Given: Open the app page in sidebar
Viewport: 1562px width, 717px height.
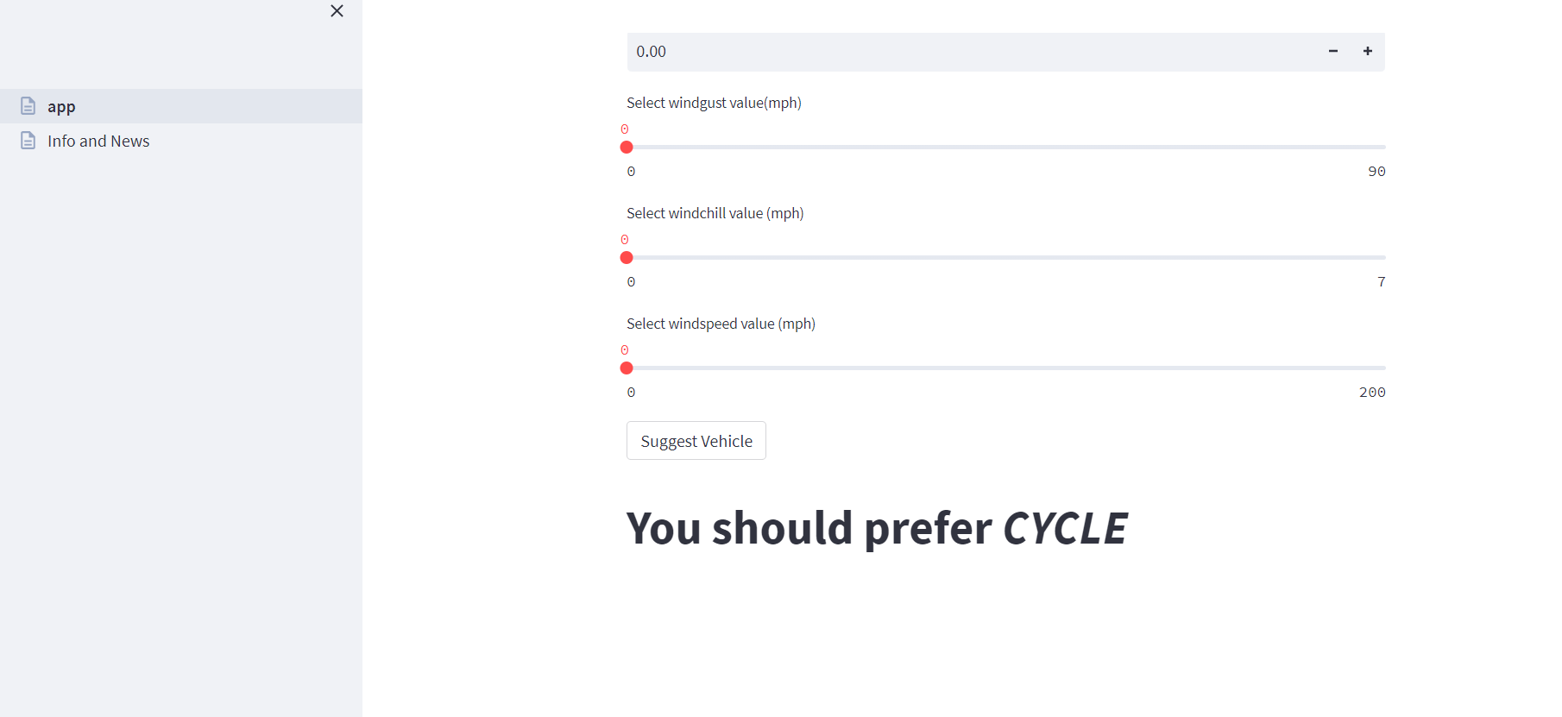Looking at the screenshot, I should (62, 106).
